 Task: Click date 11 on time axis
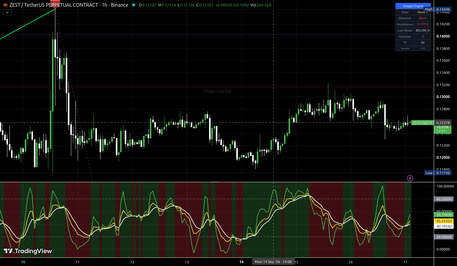(78, 262)
